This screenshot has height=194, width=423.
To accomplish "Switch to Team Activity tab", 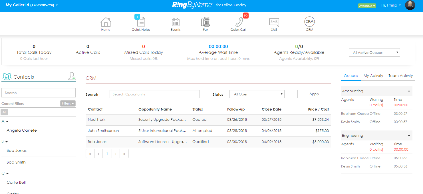I will click(x=401, y=75).
